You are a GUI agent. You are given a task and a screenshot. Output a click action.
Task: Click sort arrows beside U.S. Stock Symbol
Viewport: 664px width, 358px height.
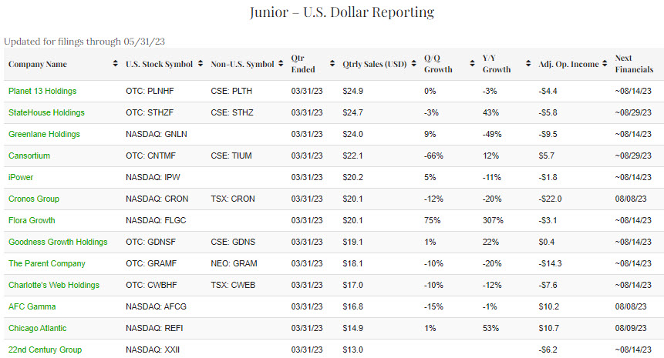201,64
